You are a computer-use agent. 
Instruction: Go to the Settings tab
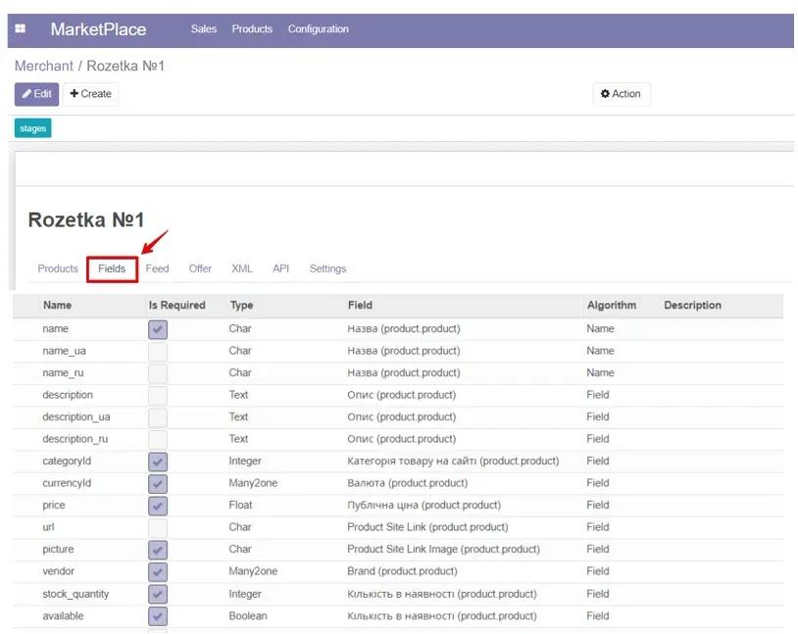click(x=327, y=268)
